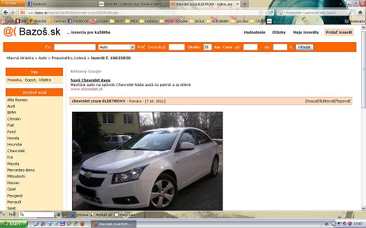
Task: Toggle Highlight all in Find bar
Action: (x=101, y=214)
